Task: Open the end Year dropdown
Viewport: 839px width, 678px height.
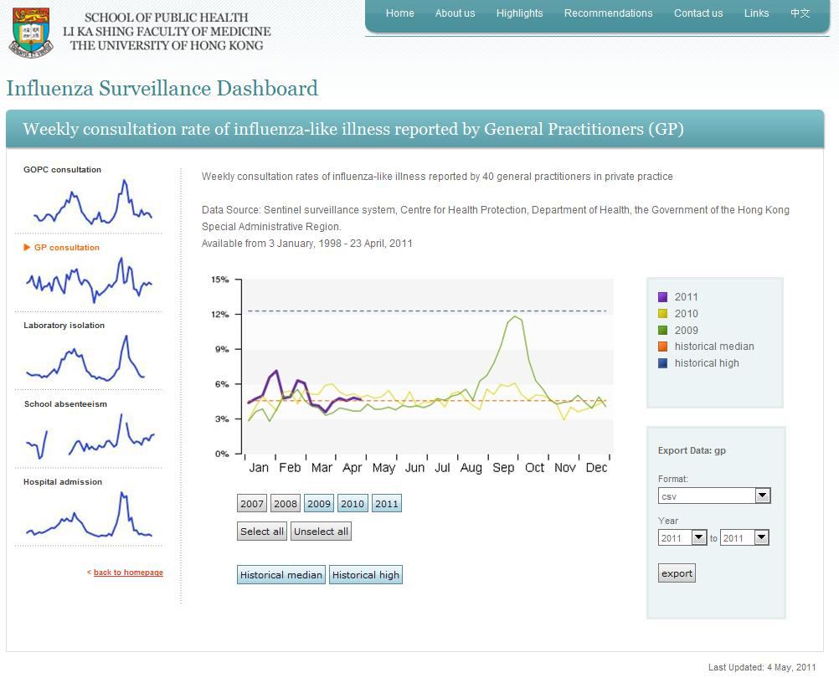Action: click(x=744, y=538)
